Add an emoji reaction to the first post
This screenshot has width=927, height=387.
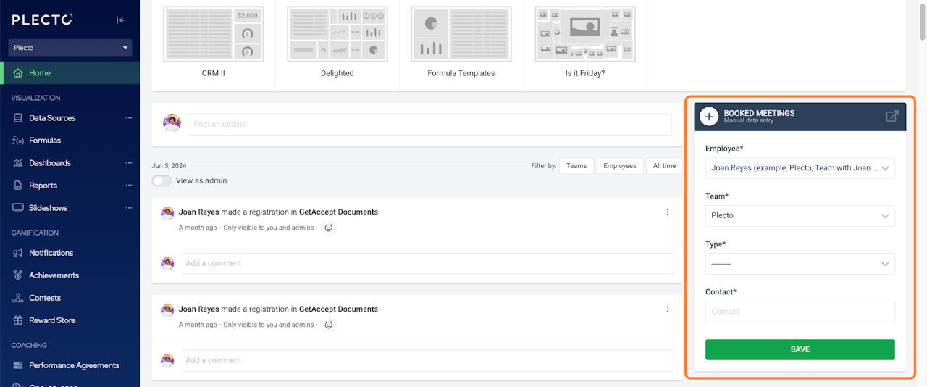tap(329, 228)
